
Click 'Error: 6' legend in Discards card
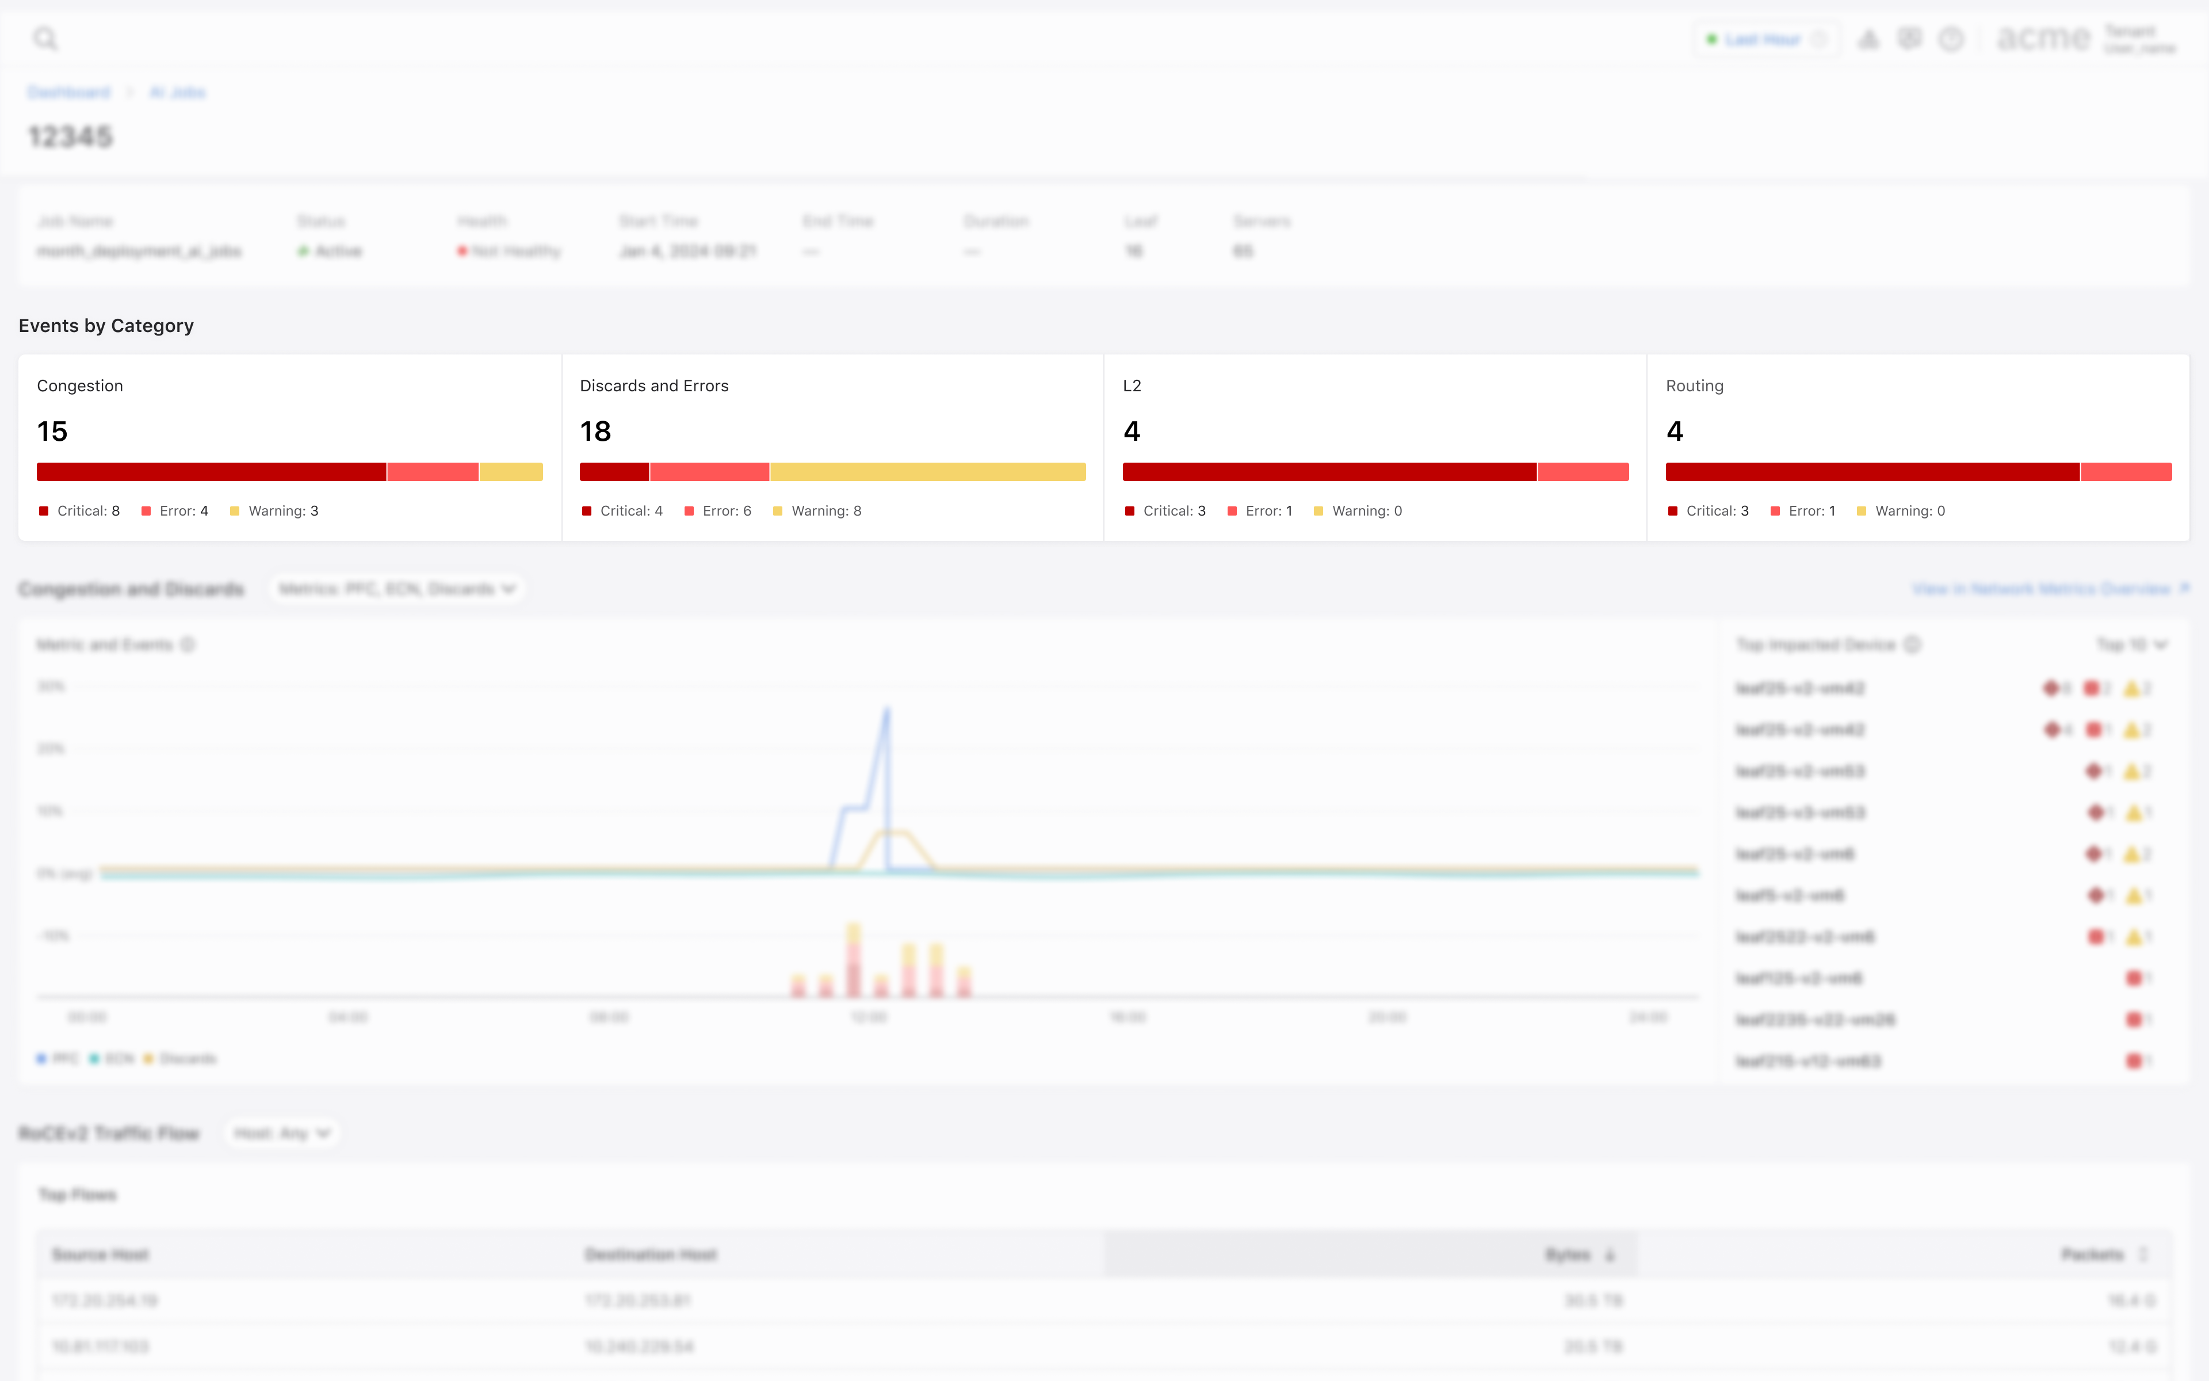coord(717,510)
